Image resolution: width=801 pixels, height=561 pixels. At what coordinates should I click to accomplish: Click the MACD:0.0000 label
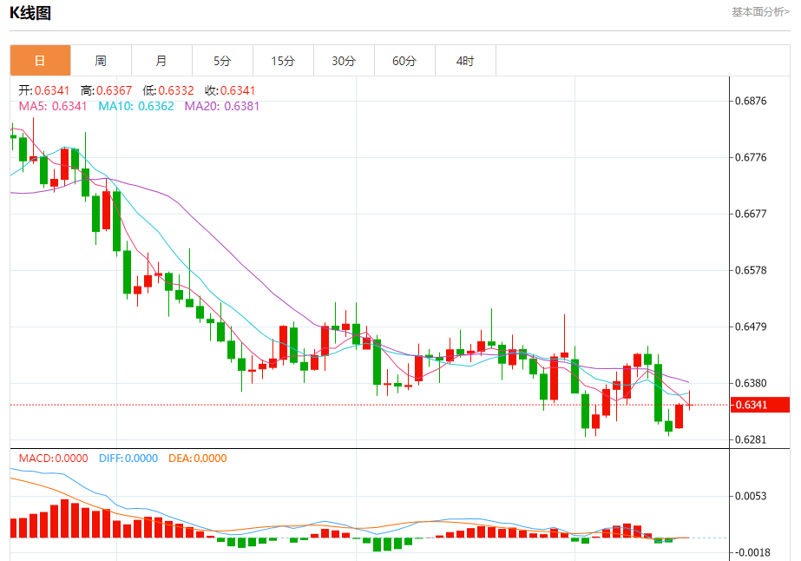[x=53, y=459]
